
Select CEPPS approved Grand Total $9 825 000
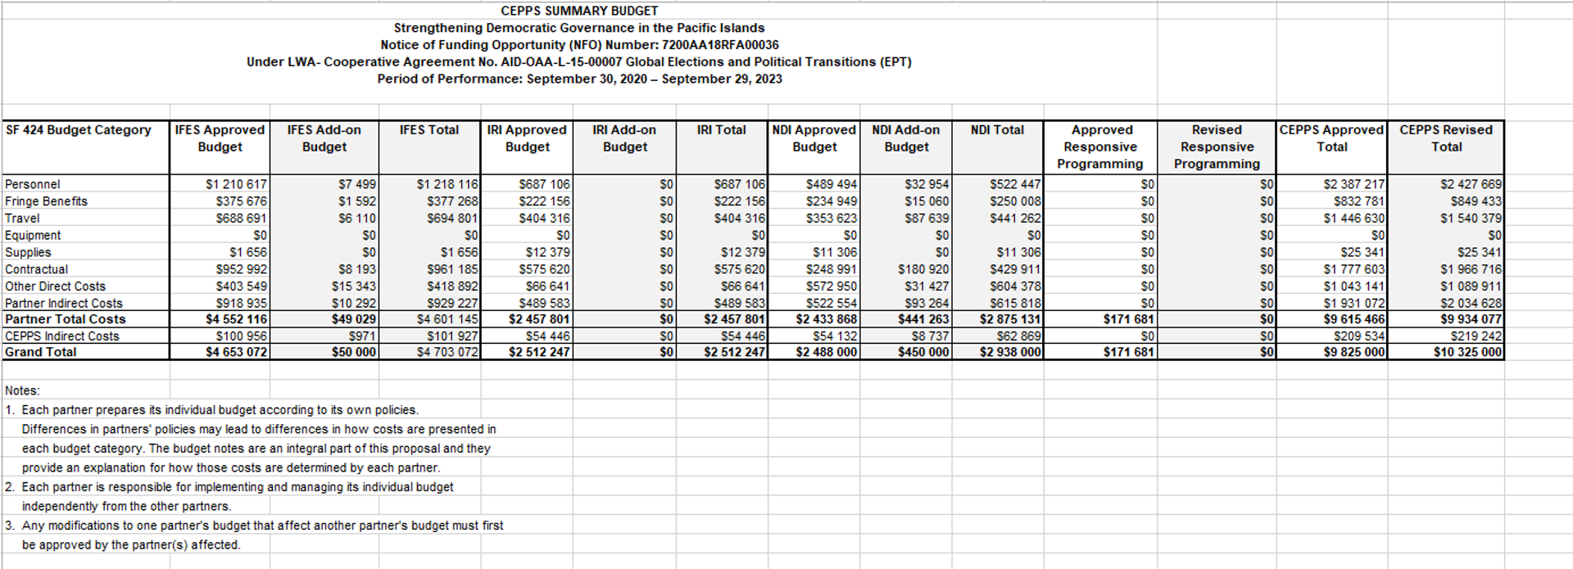(1354, 352)
